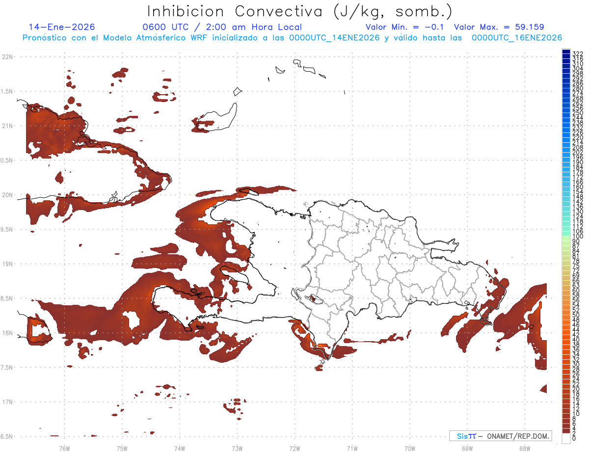589x455 pixels.
Task: Click the "72W" longitude label
Action: pos(294,448)
